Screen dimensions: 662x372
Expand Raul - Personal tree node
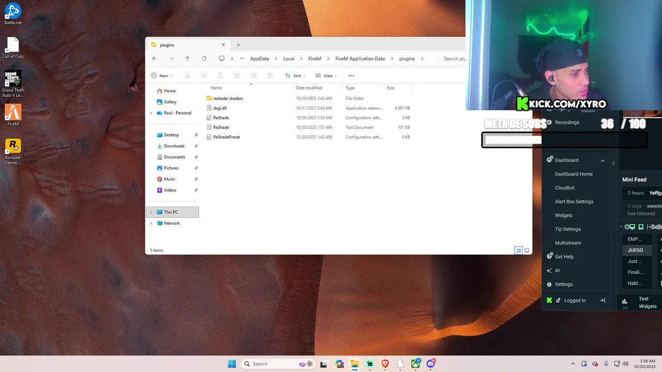[x=151, y=113]
